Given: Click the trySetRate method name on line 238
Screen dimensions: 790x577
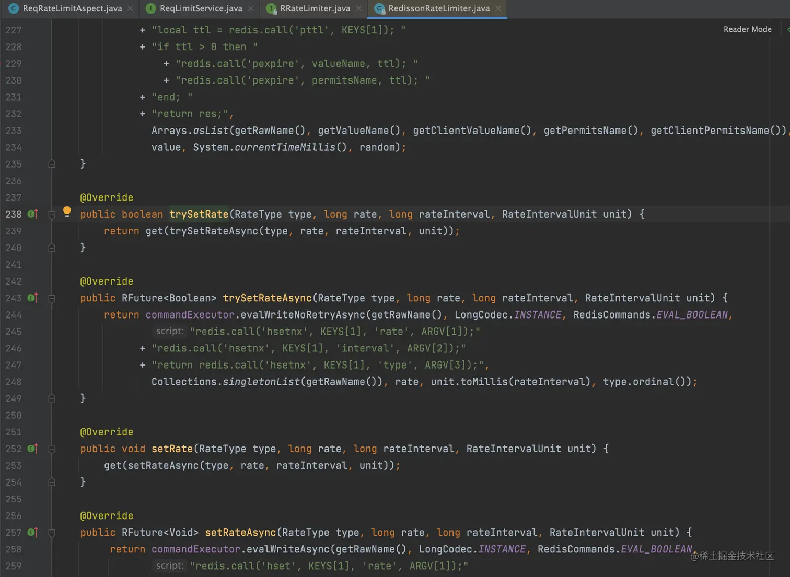Looking at the screenshot, I should tap(199, 214).
